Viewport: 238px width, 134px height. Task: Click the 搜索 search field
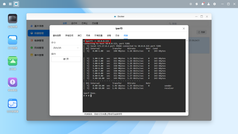[187, 24]
